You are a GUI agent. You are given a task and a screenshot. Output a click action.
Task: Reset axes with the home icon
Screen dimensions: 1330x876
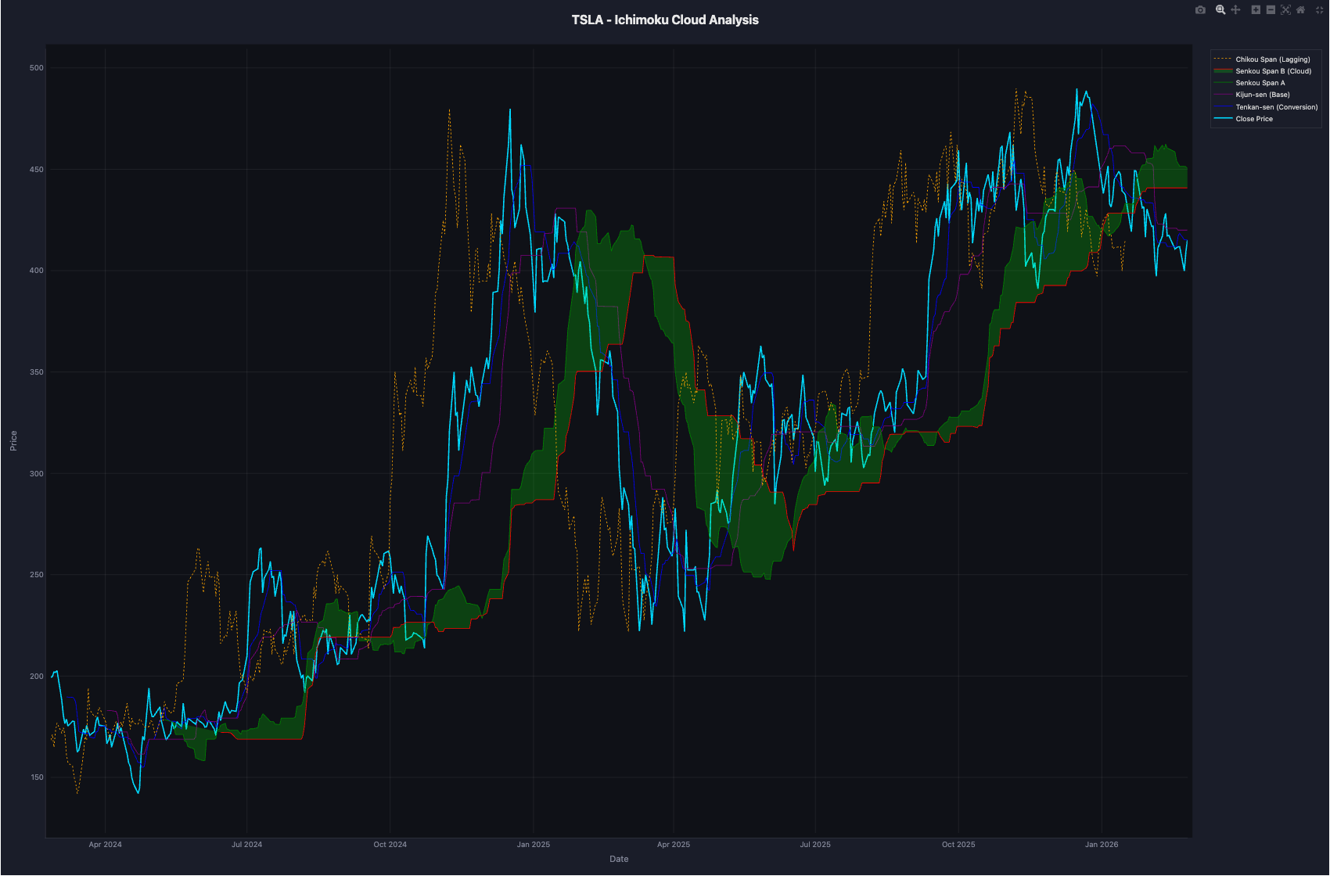1300,9
